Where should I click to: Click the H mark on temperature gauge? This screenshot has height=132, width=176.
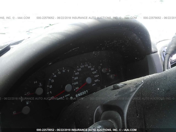coord(35,82)
